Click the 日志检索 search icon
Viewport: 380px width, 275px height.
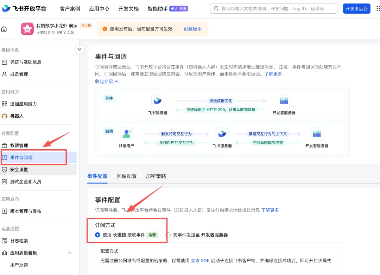tap(4, 241)
